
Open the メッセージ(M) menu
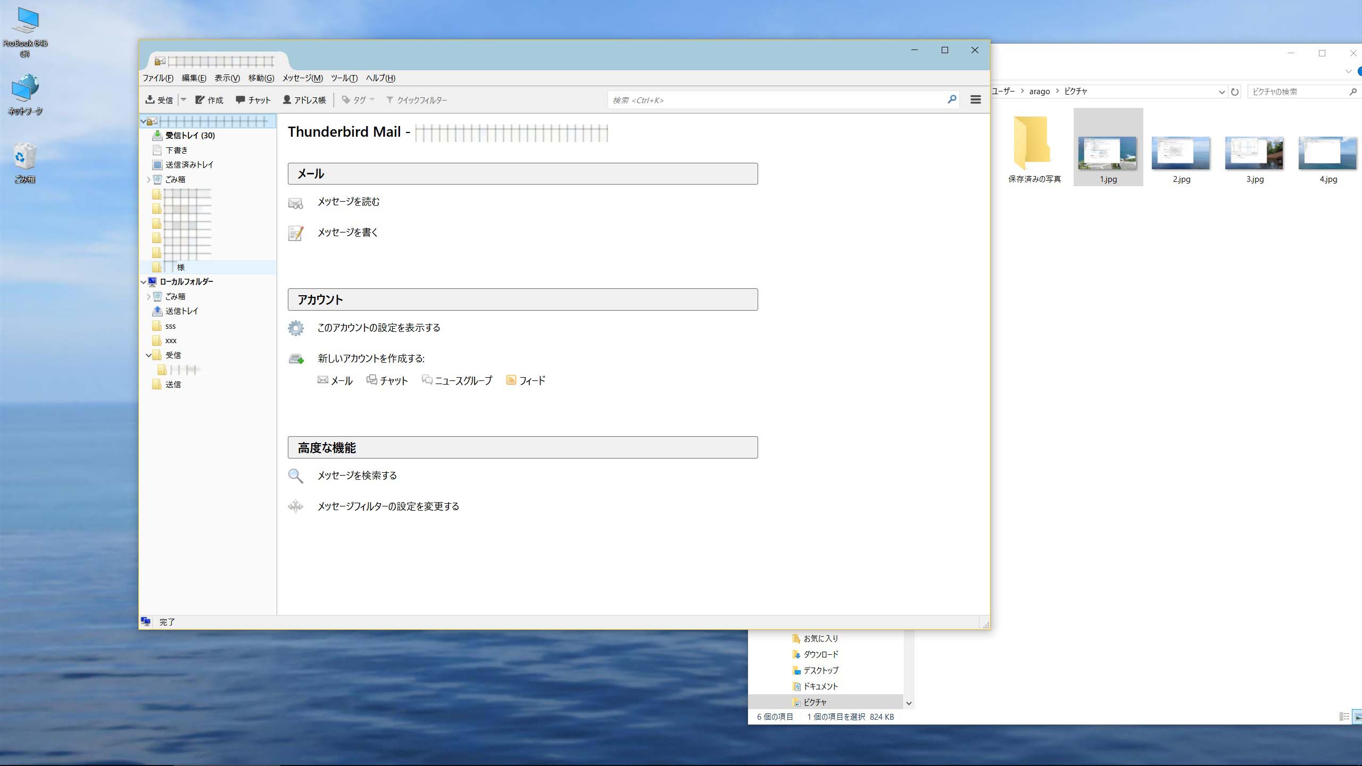pyautogui.click(x=302, y=78)
